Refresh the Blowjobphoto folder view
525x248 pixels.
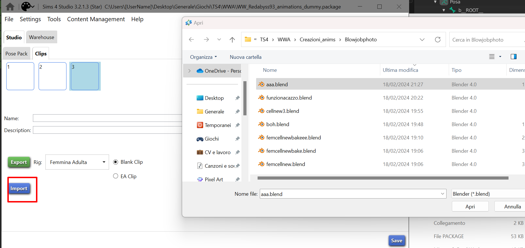(438, 40)
